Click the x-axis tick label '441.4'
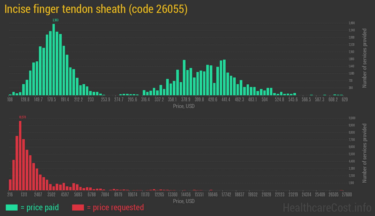The image size is (375, 216). click(226, 100)
